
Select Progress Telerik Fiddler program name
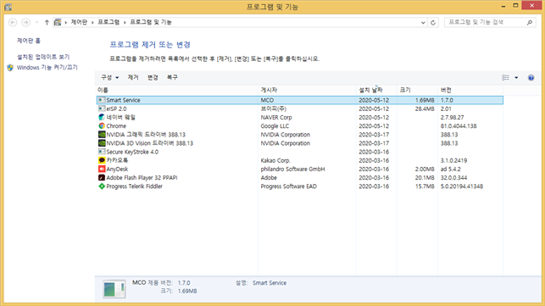click(134, 186)
